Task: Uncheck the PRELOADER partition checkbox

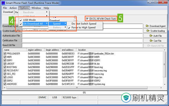Action: pyautogui.click(x=5, y=54)
